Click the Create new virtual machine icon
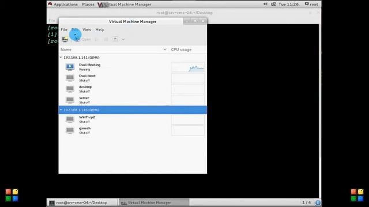 tap(65, 39)
